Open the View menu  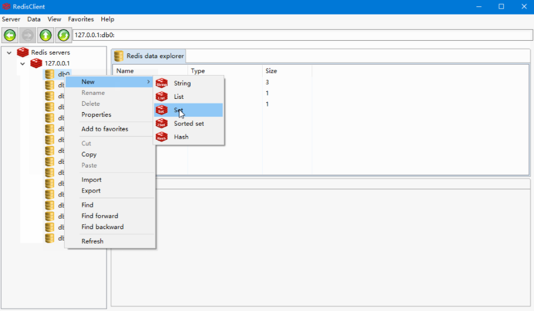pos(54,19)
